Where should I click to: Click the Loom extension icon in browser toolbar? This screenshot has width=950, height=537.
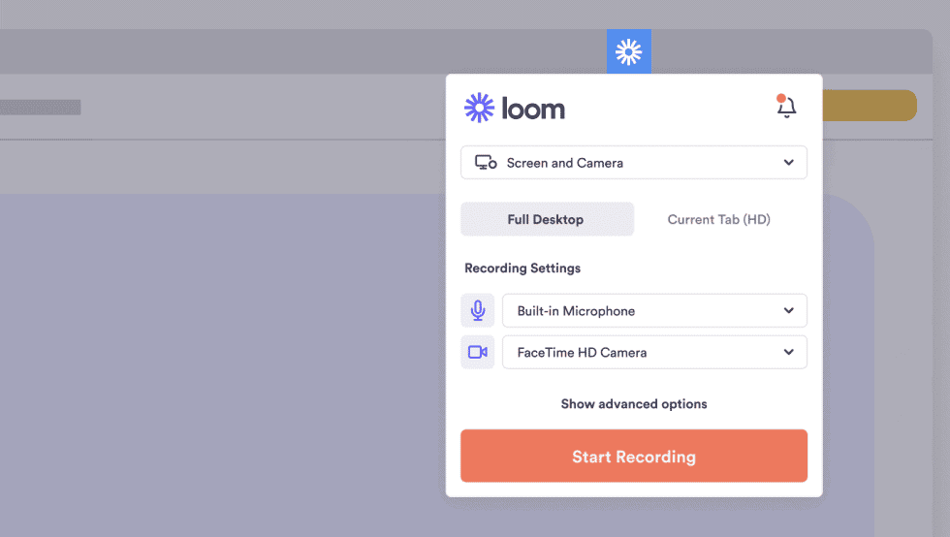[629, 51]
